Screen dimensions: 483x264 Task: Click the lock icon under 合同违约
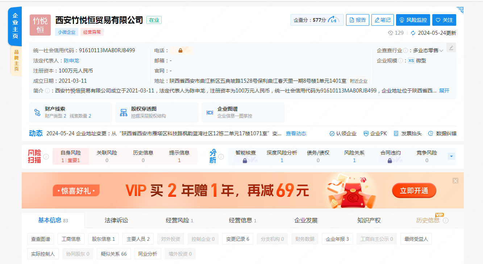click(x=390, y=161)
